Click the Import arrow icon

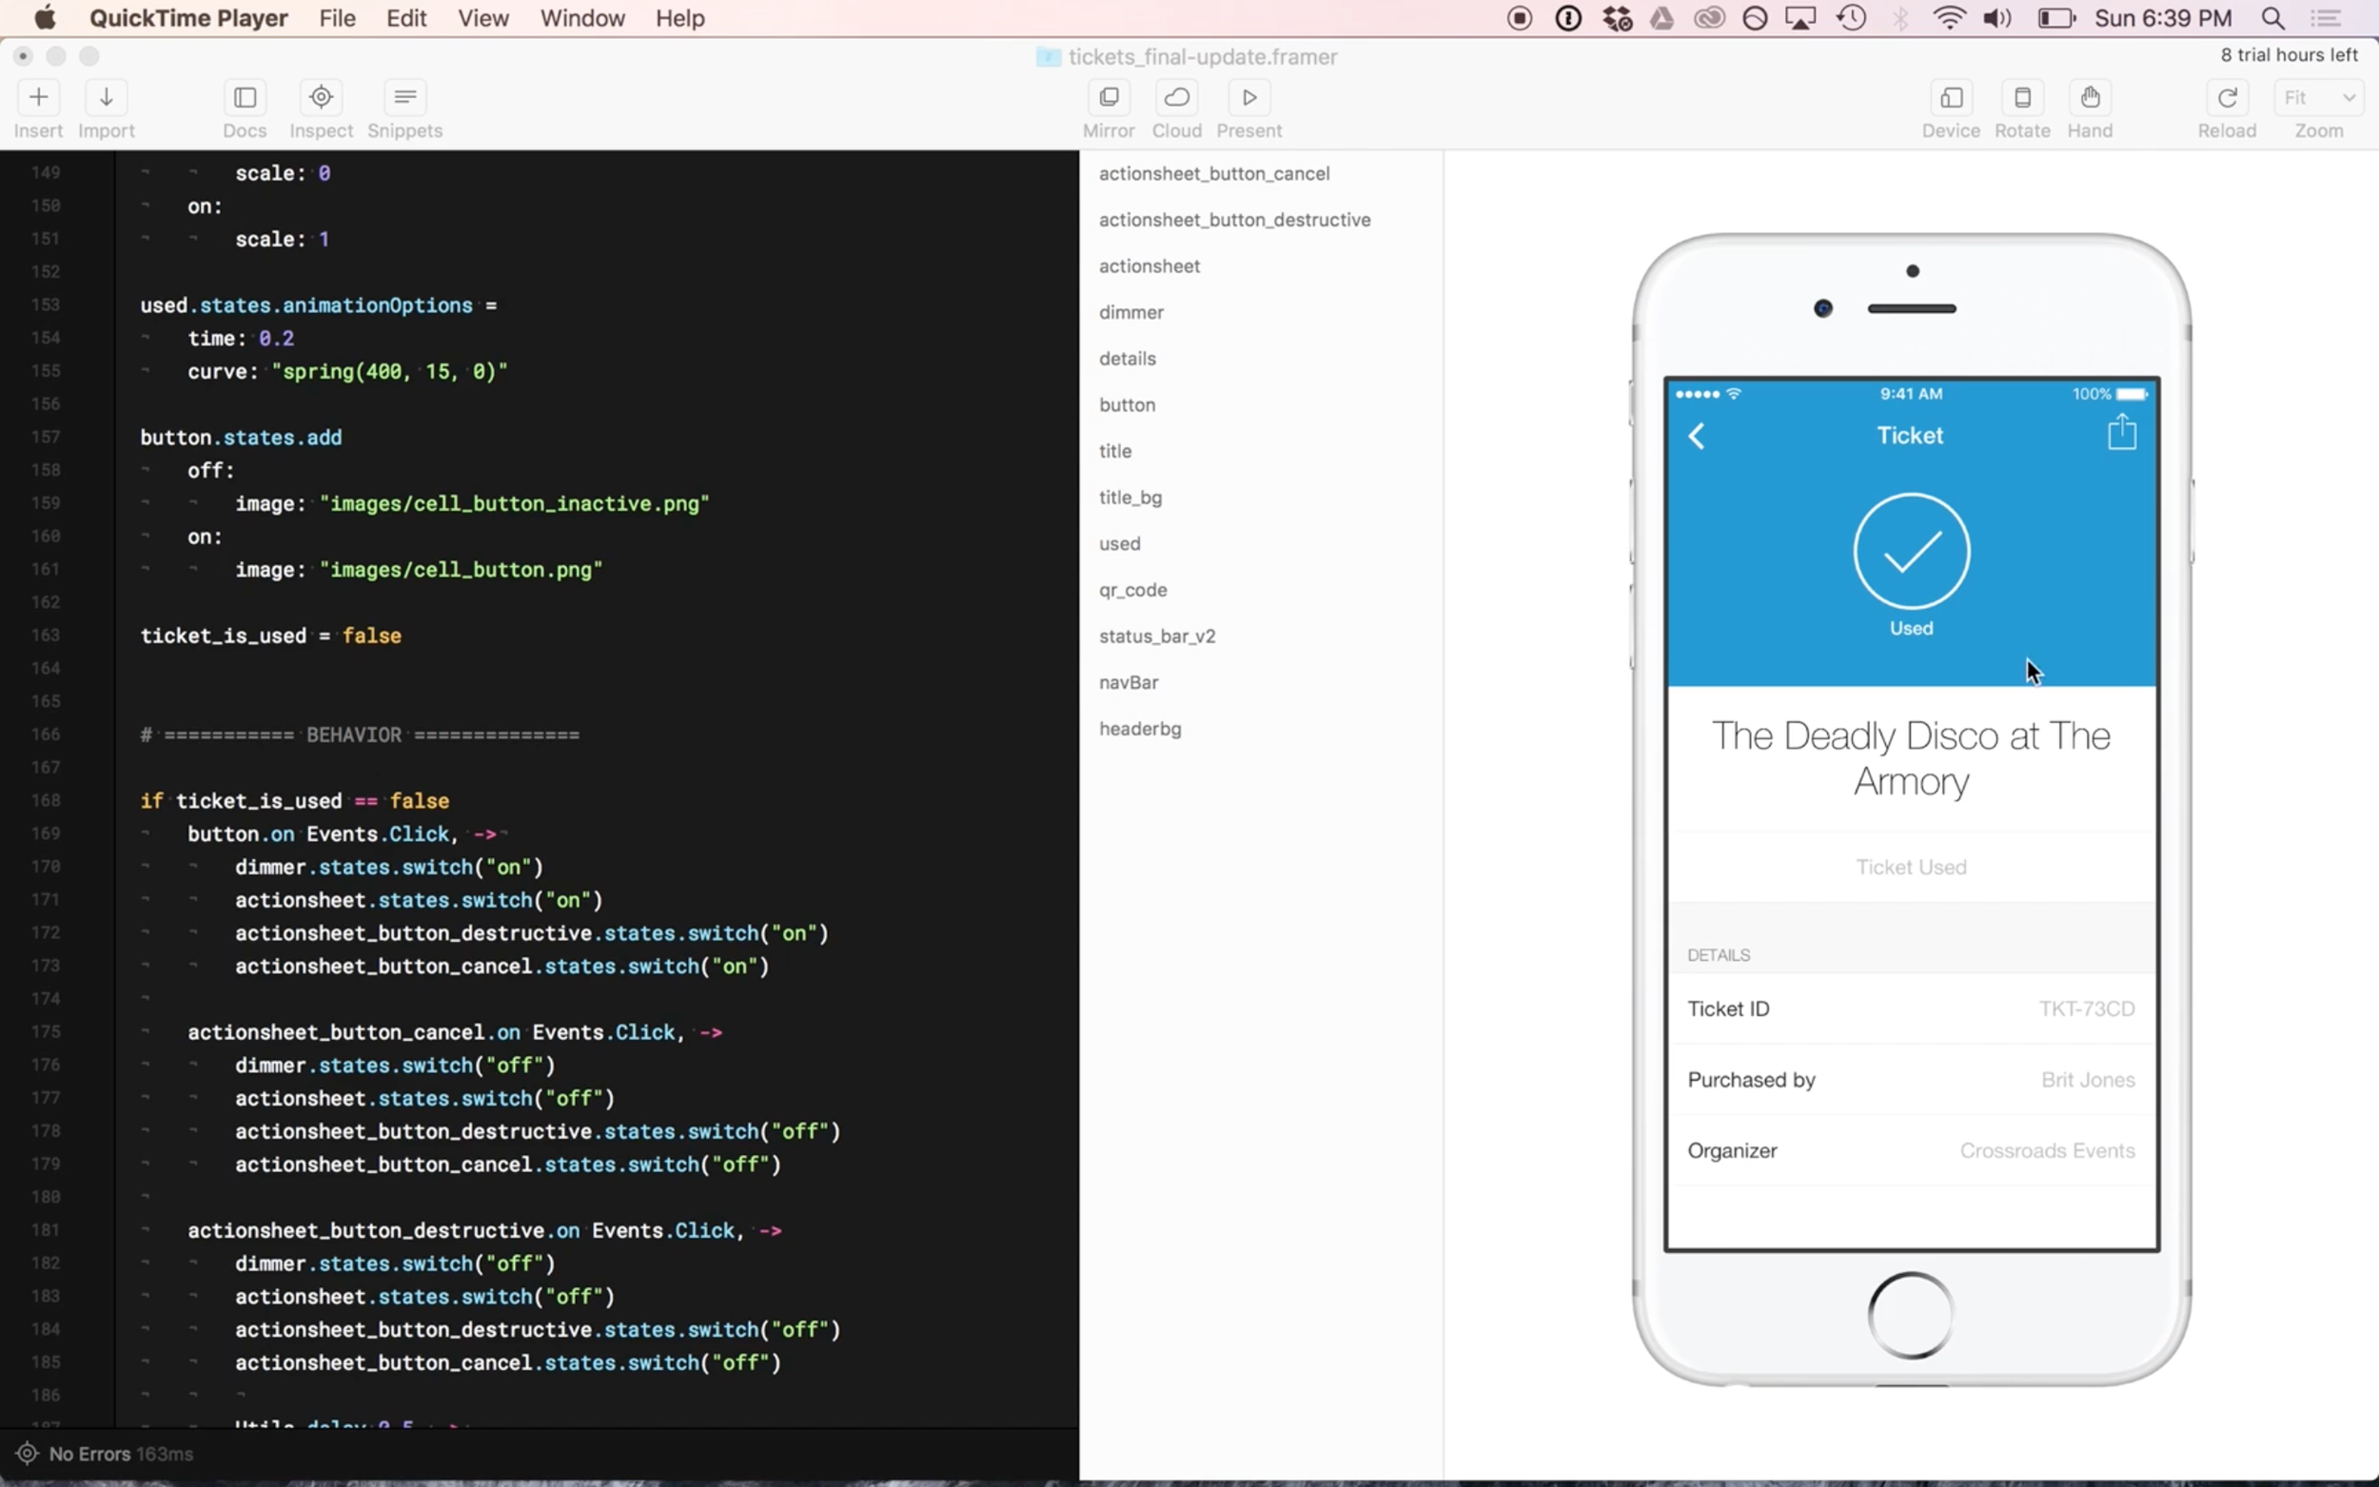pyautogui.click(x=107, y=97)
